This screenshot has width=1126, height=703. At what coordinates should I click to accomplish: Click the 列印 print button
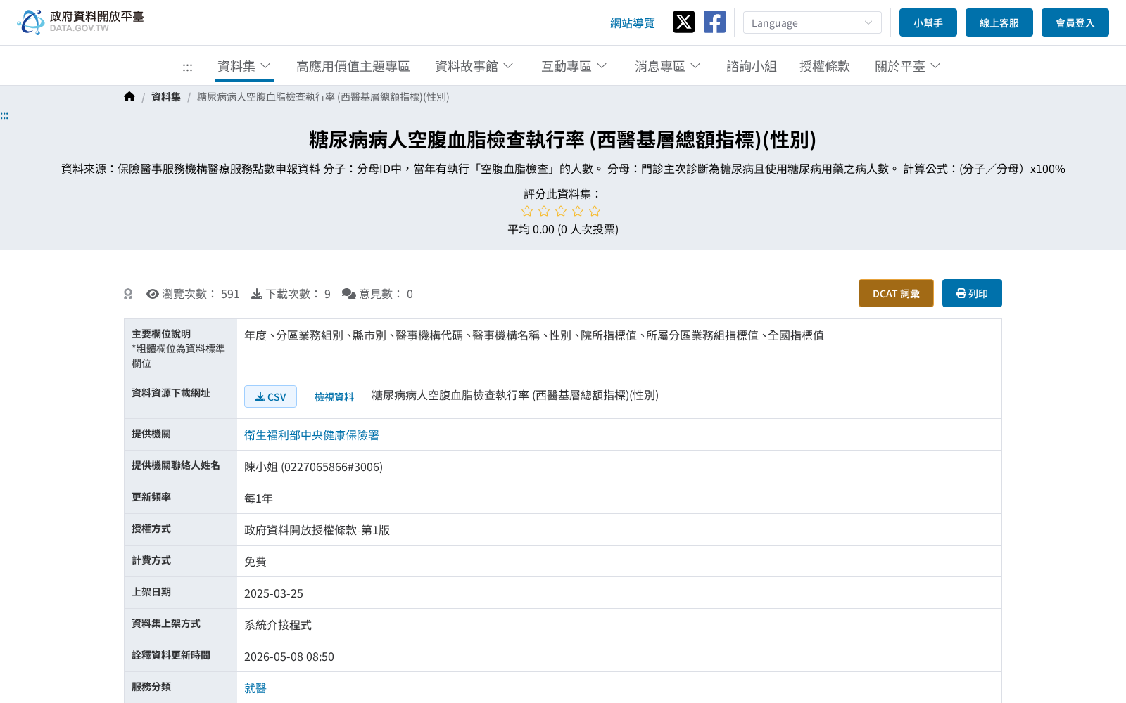tap(972, 293)
